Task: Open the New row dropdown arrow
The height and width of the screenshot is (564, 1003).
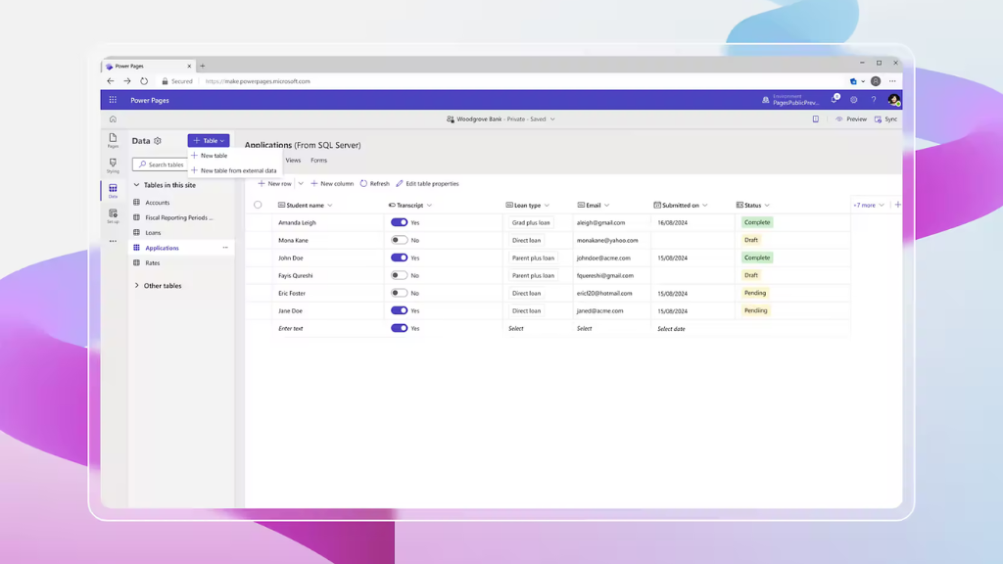Action: (x=301, y=183)
